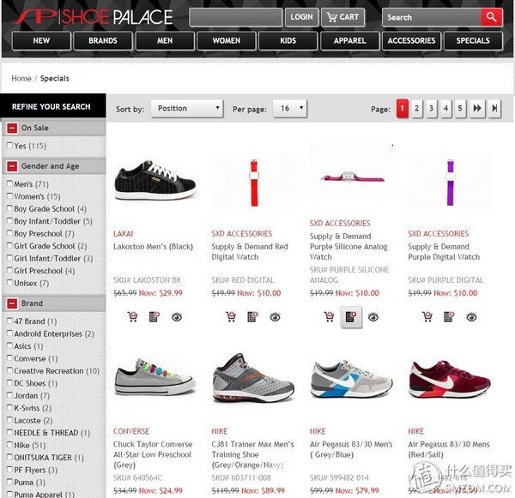Open the Sort by Position dropdown

pos(187,109)
